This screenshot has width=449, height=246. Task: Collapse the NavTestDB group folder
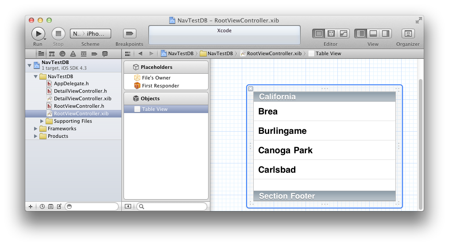pos(36,76)
